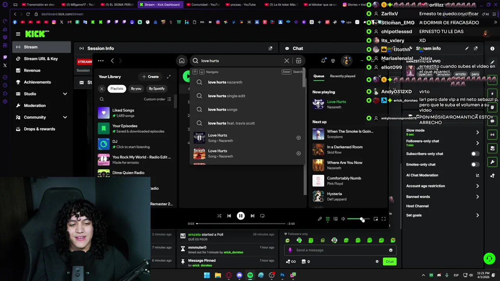Enter Spotify full screen mode
This screenshot has height=281, width=500.
coord(384,219)
